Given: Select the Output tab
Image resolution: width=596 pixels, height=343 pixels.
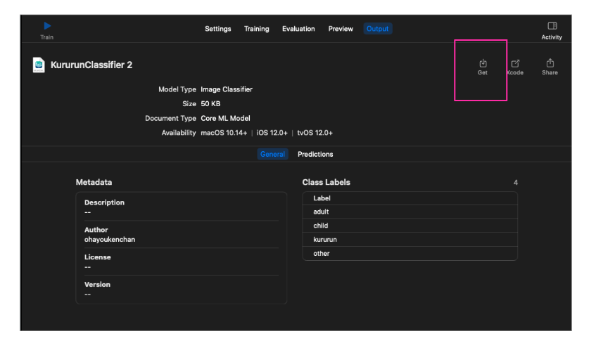Looking at the screenshot, I should pyautogui.click(x=377, y=29).
